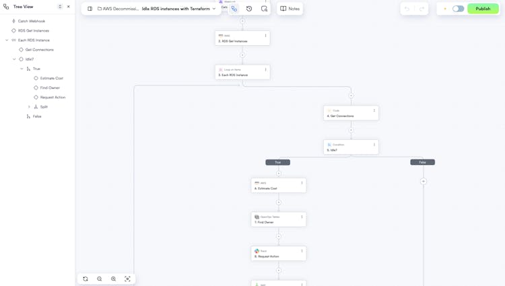Select Find Owner tree item
The width and height of the screenshot is (505, 286).
pos(50,87)
